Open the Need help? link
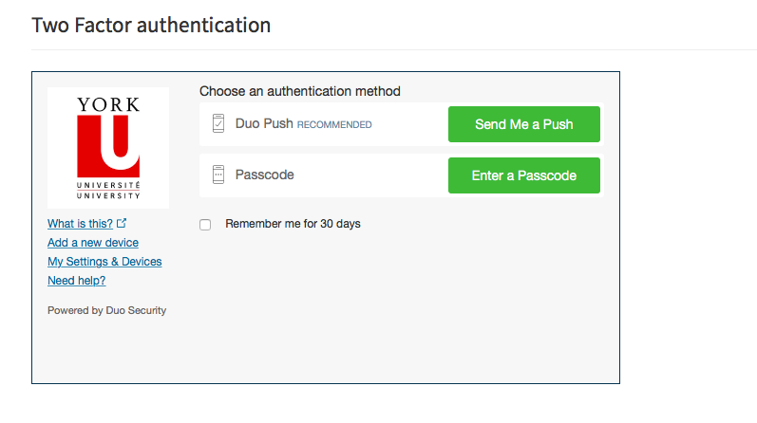This screenshot has height=423, width=757. coord(76,280)
